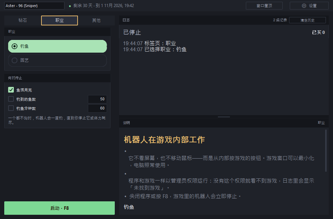The width and height of the screenshot is (333, 219).
Task: Click the 剩余 30 天 expiry text
Action: point(104,6)
